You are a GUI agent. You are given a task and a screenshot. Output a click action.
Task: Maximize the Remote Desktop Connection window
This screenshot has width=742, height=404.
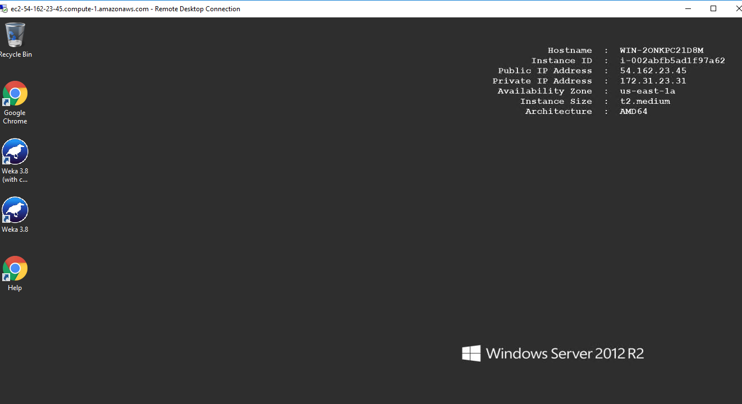pos(713,8)
